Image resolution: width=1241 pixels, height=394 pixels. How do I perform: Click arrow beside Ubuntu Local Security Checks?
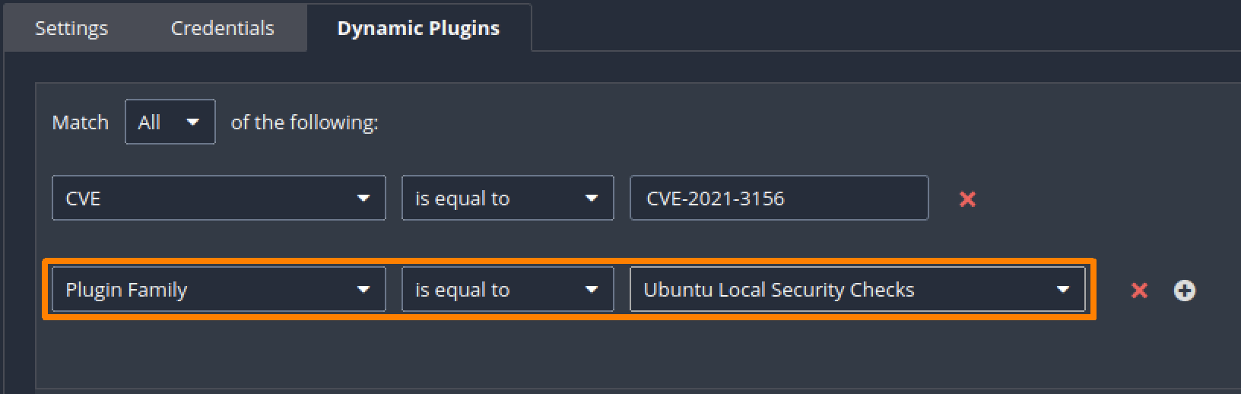click(x=1063, y=290)
